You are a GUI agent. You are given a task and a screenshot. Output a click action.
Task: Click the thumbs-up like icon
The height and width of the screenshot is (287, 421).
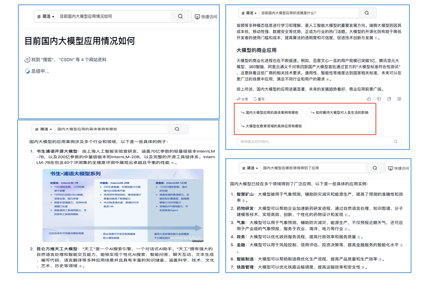369,99
